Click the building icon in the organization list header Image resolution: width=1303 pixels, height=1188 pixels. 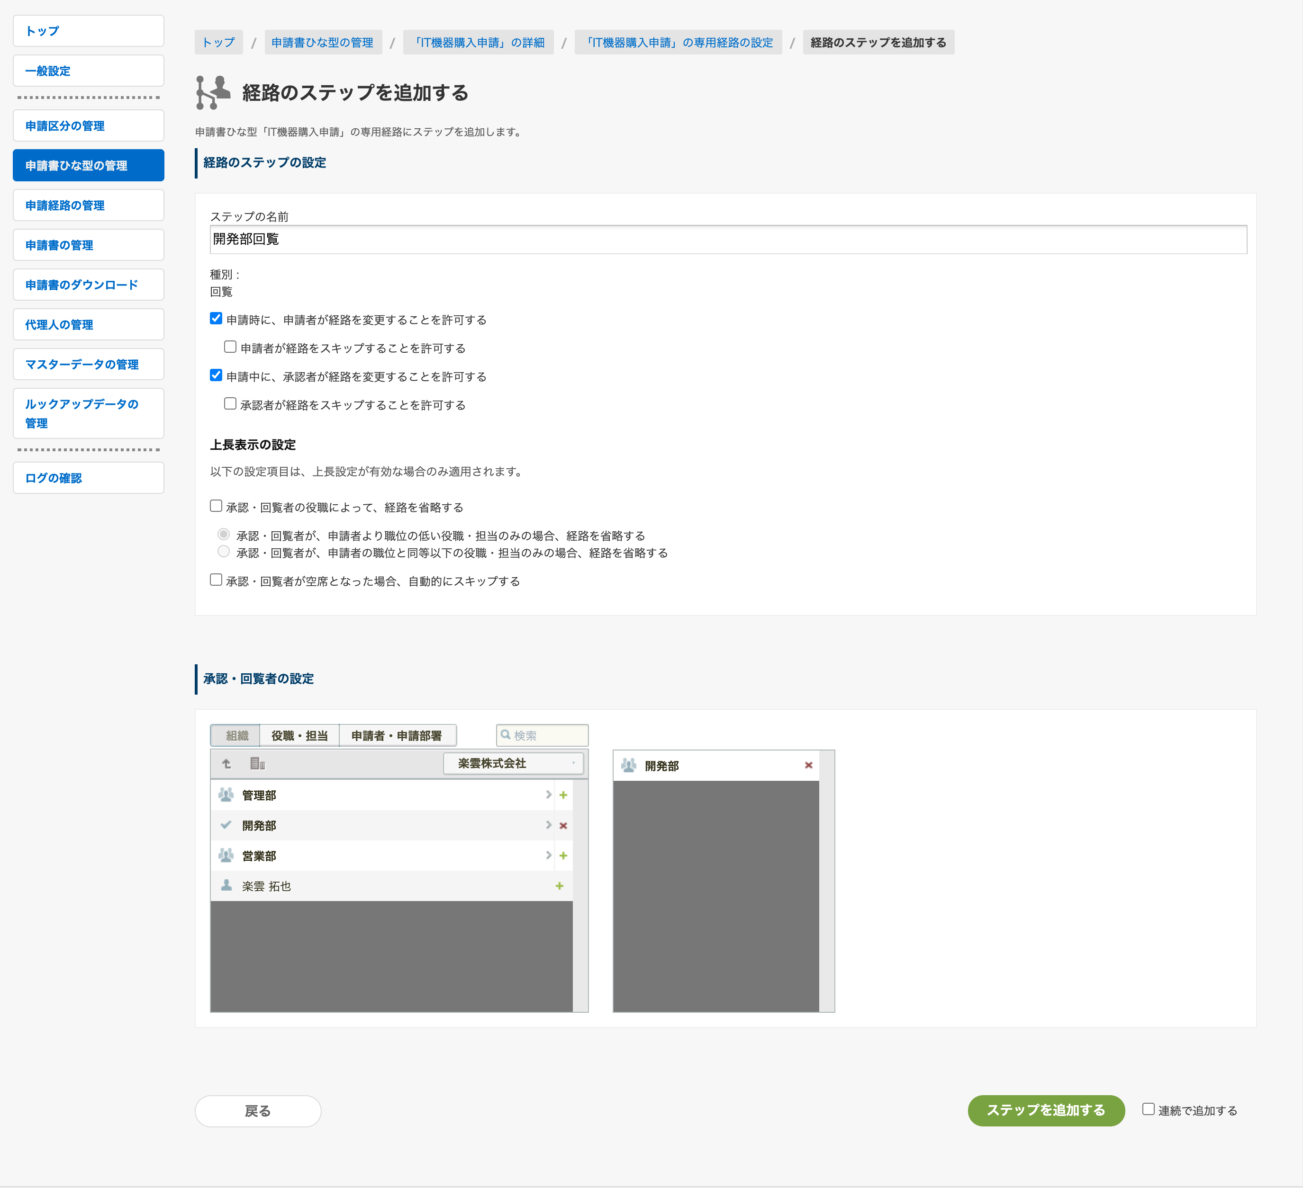tap(257, 764)
